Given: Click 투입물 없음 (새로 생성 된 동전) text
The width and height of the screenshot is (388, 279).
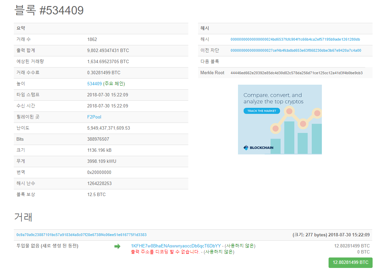Looking at the screenshot, I should pyautogui.click(x=47, y=246).
